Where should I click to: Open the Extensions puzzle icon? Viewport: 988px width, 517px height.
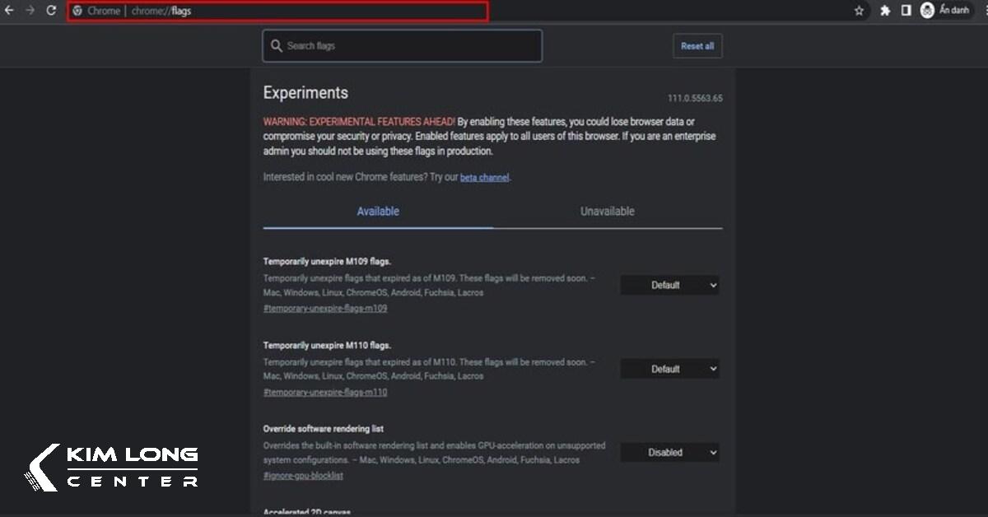click(885, 11)
